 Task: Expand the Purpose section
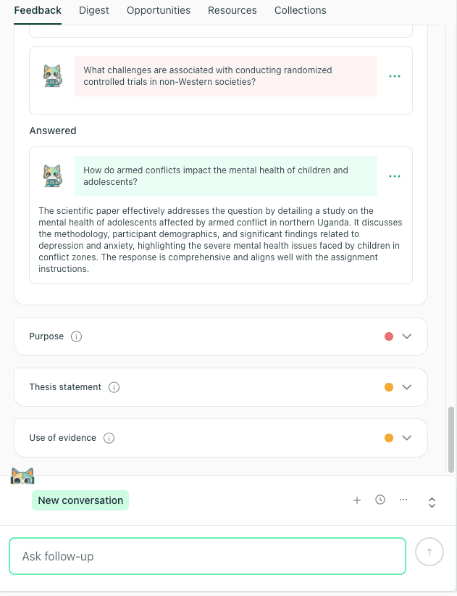408,336
